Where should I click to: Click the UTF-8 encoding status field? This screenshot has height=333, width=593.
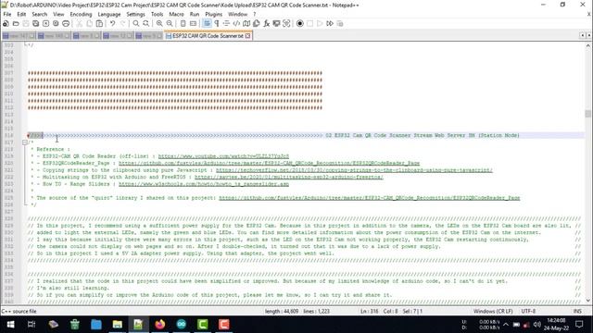click(x=528, y=311)
